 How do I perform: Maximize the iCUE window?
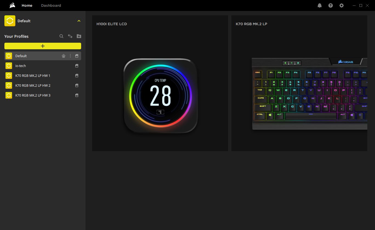[x=361, y=5]
